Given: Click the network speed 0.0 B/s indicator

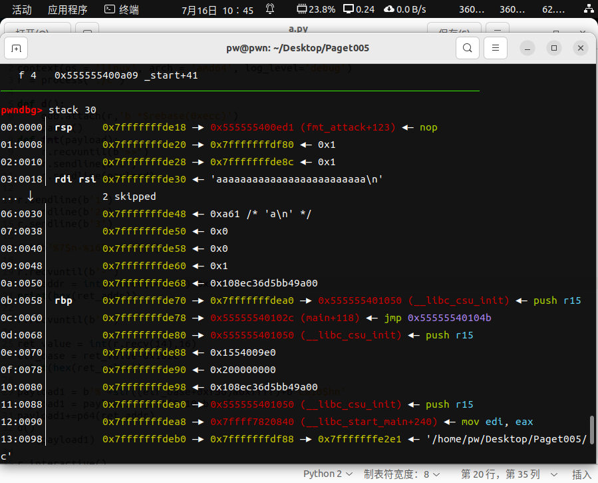Looking at the screenshot, I should point(404,9).
